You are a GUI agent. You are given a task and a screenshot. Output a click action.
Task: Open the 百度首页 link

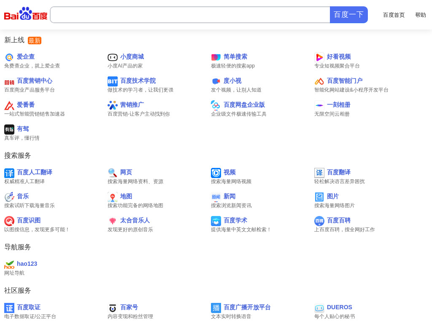[x=394, y=15]
